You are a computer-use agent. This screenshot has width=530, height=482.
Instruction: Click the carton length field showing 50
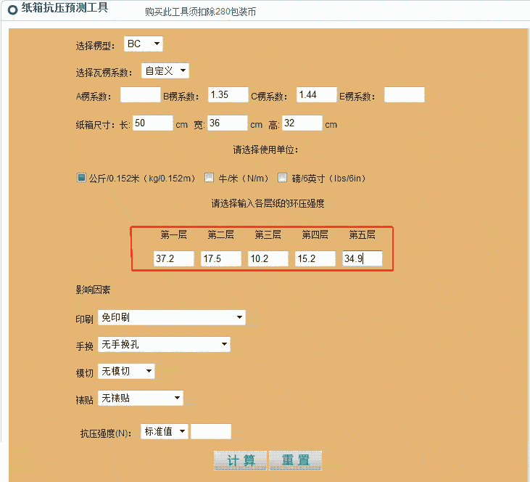click(x=152, y=123)
